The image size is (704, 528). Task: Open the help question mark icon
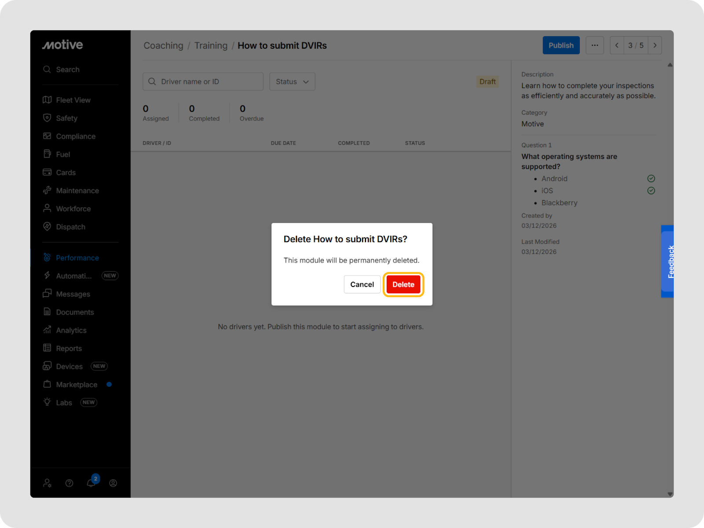click(69, 483)
